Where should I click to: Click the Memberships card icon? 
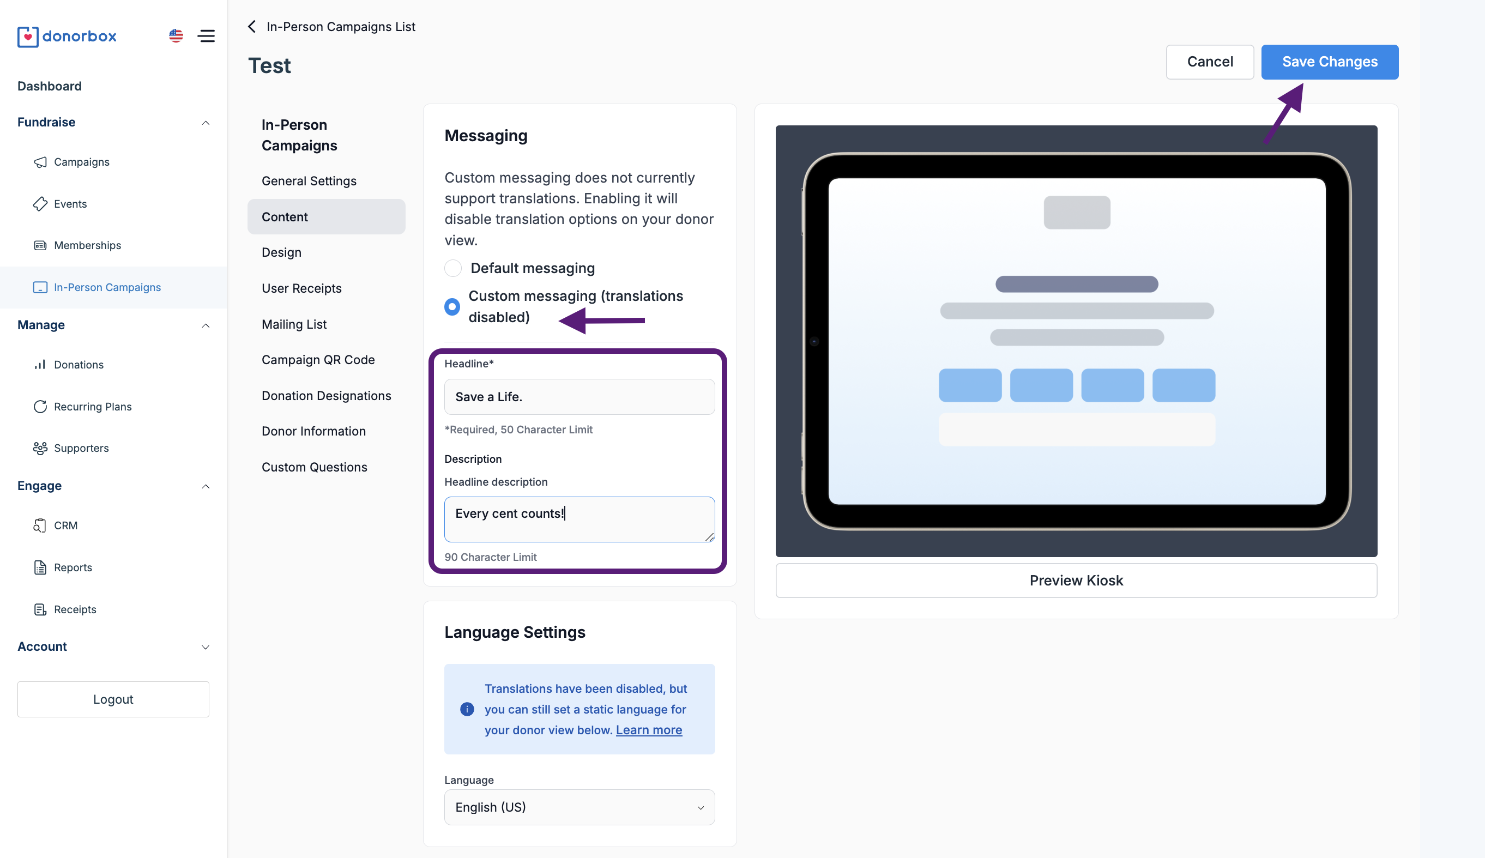(x=40, y=245)
